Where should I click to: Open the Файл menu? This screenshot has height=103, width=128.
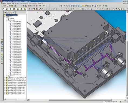point(4,3)
